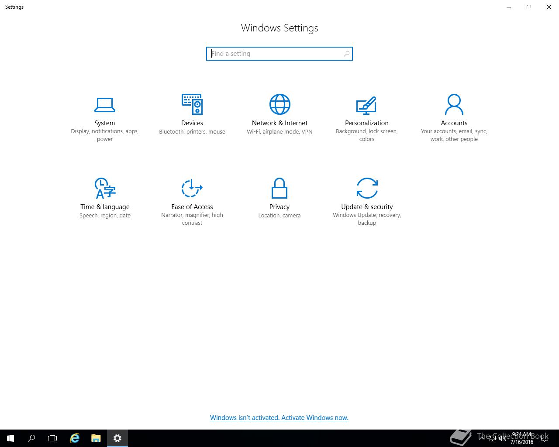
Task: Open the System settings category
Action: point(105,118)
